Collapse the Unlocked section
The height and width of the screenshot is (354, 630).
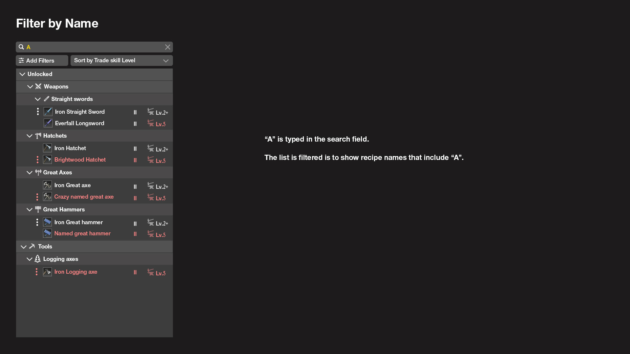pyautogui.click(x=22, y=74)
